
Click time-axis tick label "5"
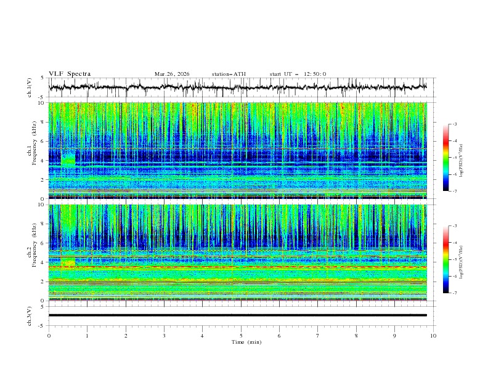[241, 336]
